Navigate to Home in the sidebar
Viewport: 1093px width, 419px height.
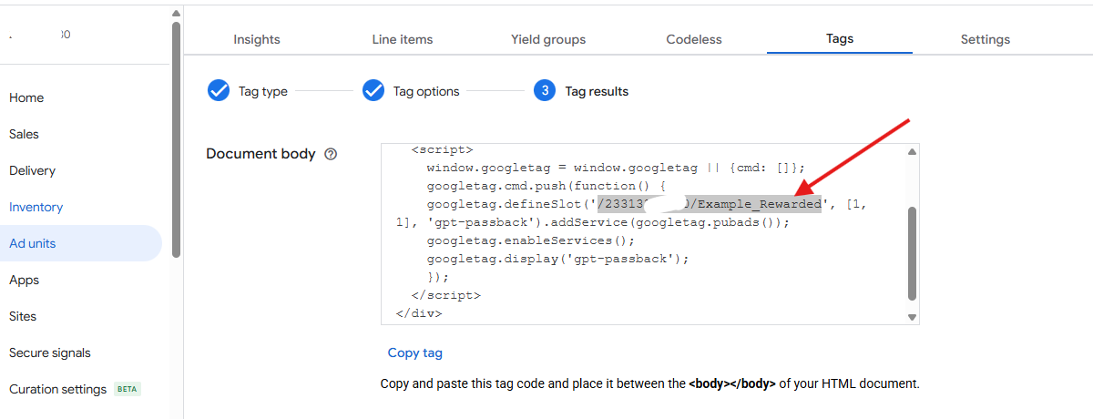point(26,97)
